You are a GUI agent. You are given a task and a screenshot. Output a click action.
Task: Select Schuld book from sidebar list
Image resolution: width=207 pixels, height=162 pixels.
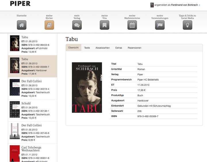pos(32,110)
